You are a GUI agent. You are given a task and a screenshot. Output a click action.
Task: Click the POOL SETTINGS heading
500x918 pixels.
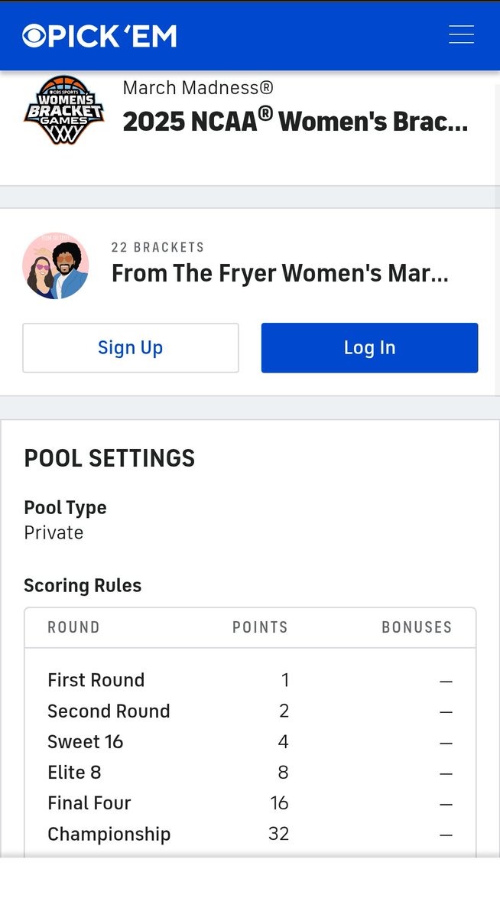coord(109,458)
